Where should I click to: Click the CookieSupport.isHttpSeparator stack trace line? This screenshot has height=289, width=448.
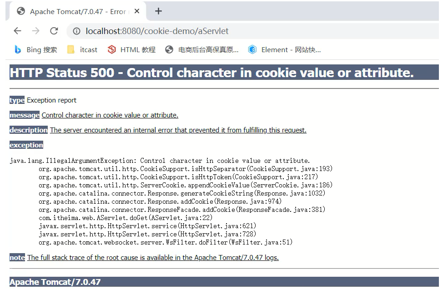186,169
